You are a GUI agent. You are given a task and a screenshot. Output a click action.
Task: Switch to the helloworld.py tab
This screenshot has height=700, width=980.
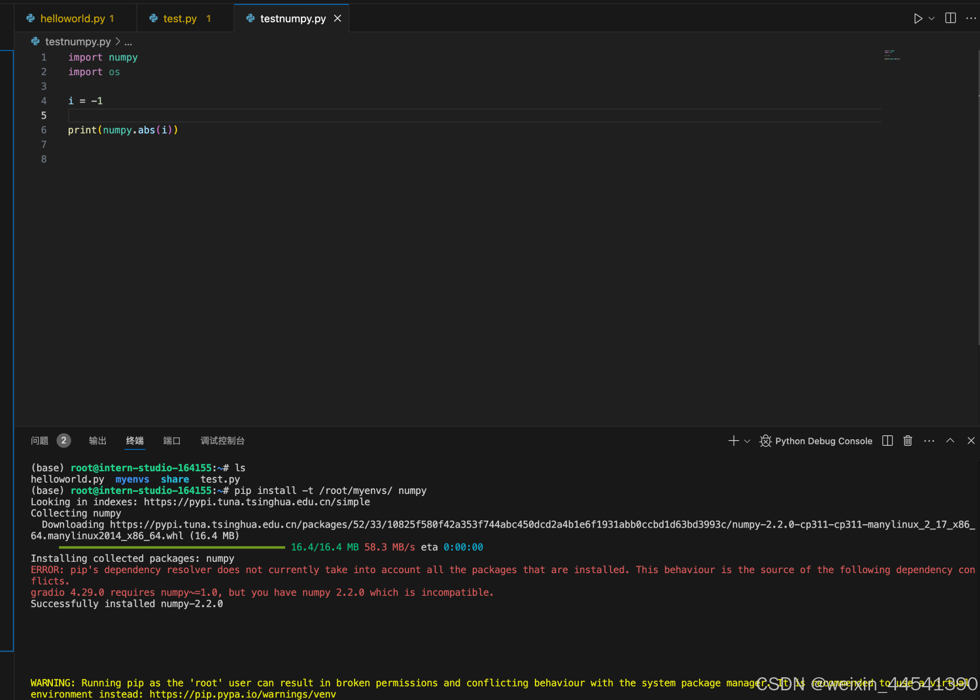73,18
